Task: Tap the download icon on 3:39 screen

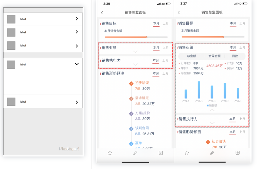Action: (161, 153)
